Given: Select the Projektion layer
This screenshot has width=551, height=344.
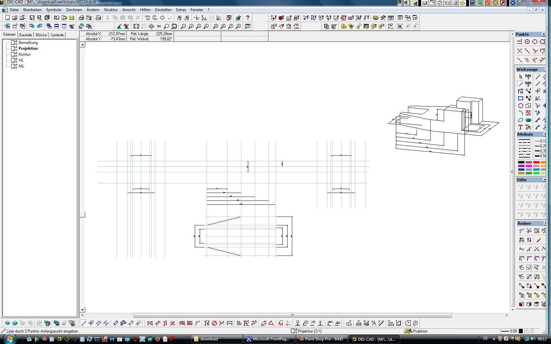Looking at the screenshot, I should point(28,48).
